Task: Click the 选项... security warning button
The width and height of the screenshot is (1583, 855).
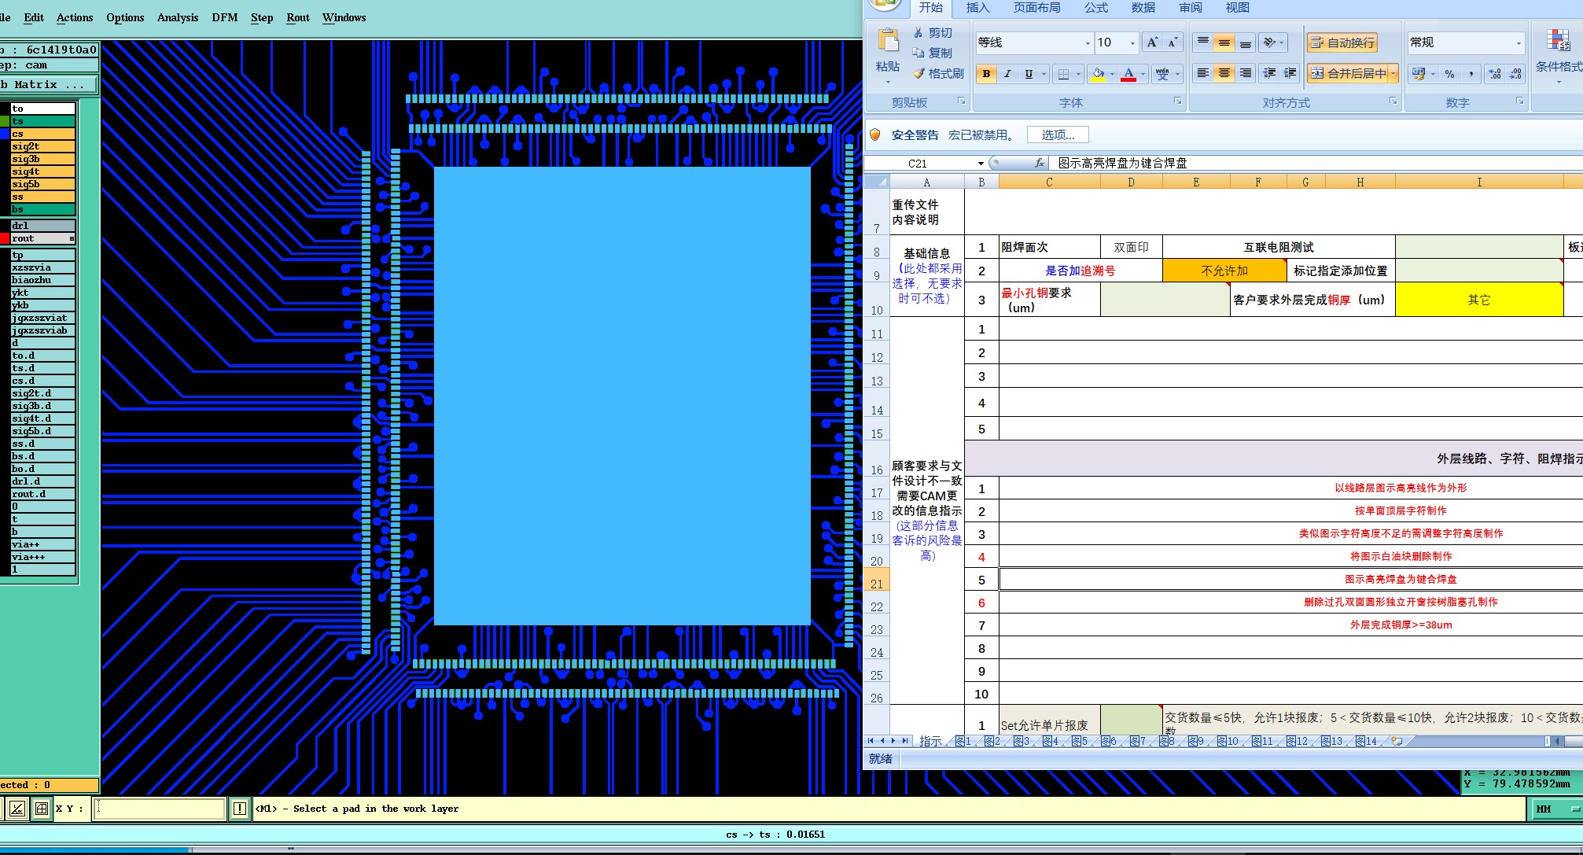Action: click(x=1058, y=135)
